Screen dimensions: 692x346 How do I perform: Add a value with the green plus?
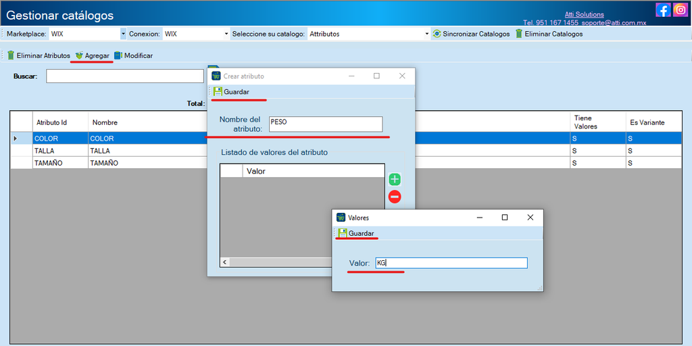point(395,180)
